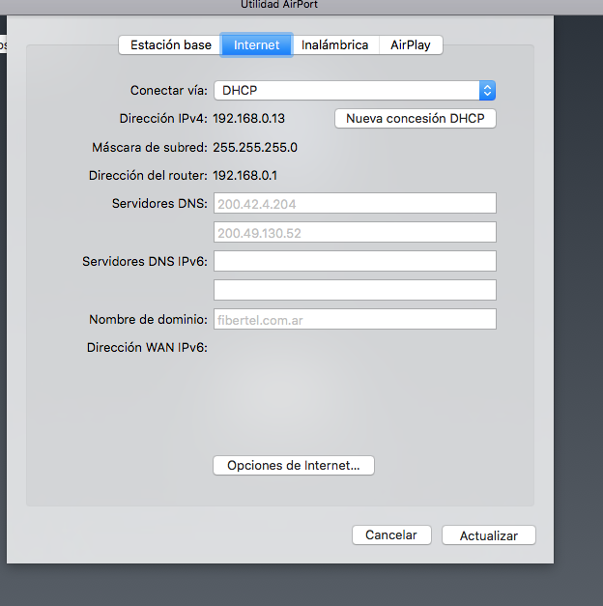Switch to the Estación base tab
The image size is (603, 606).
[170, 45]
